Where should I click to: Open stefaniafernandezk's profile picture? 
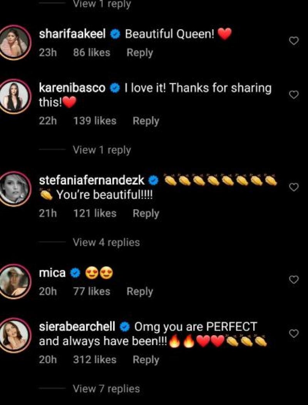15,188
